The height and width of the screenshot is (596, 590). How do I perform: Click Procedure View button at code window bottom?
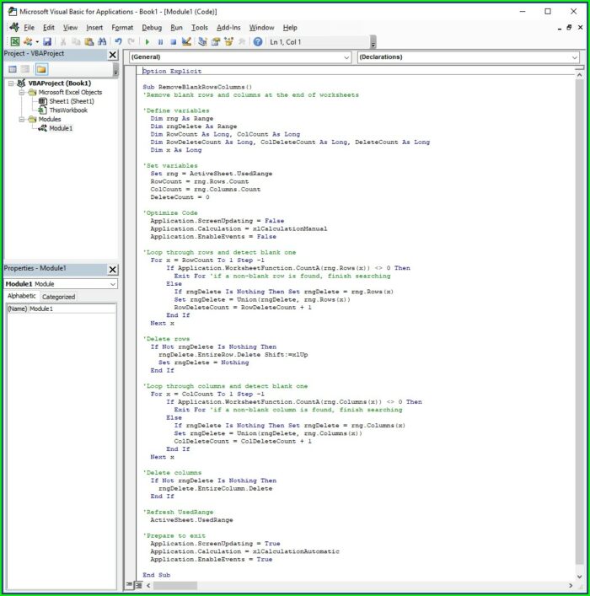coord(130,585)
